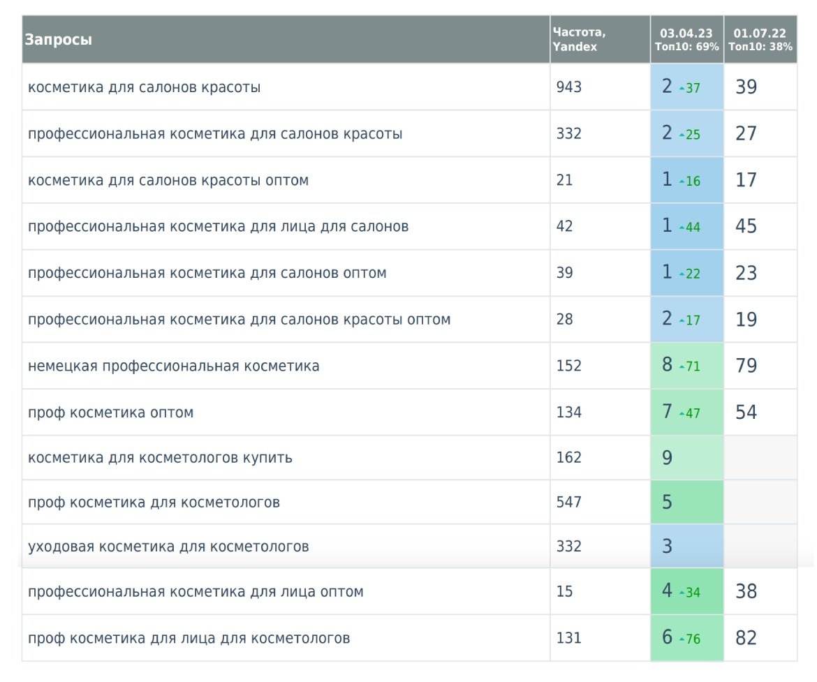Click query 'косметика для косметологов купить'
Screen dimensions: 817x682
(160, 458)
